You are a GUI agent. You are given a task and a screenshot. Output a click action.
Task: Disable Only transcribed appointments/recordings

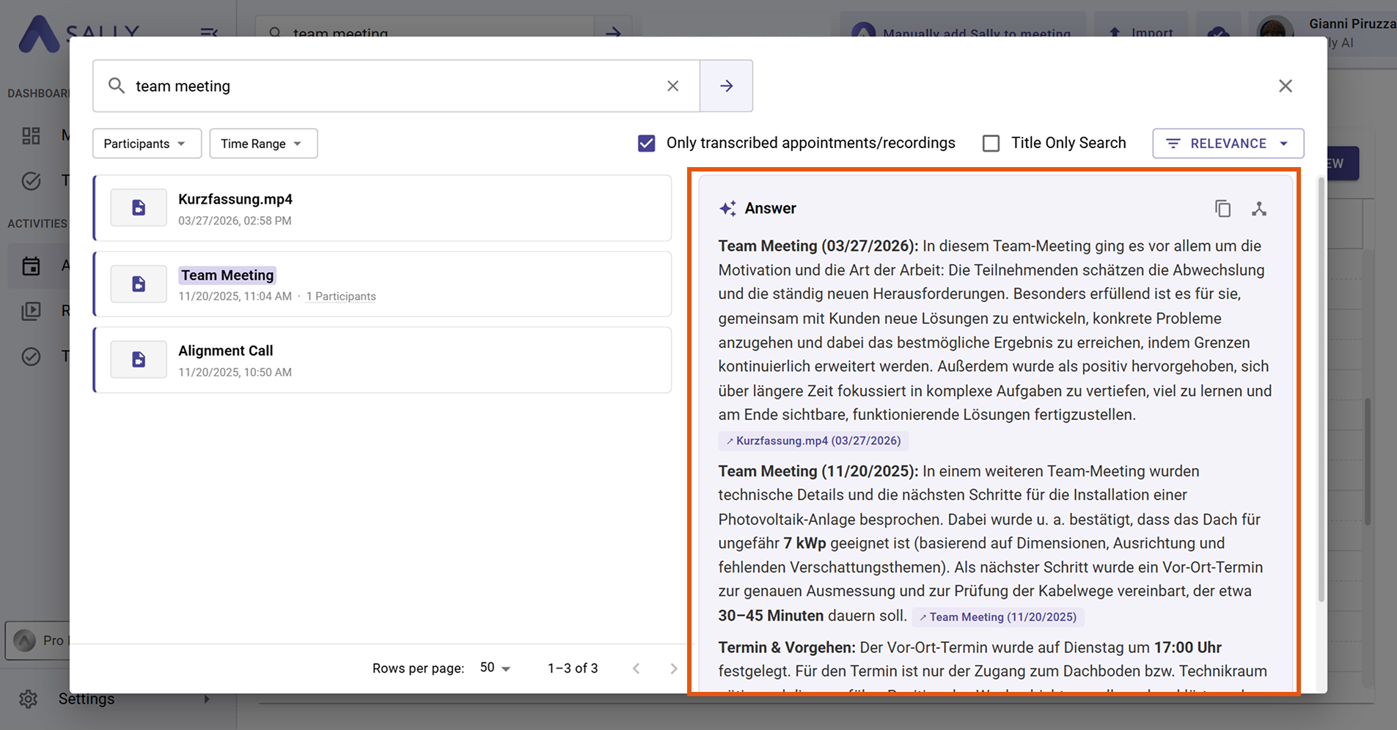coord(645,143)
